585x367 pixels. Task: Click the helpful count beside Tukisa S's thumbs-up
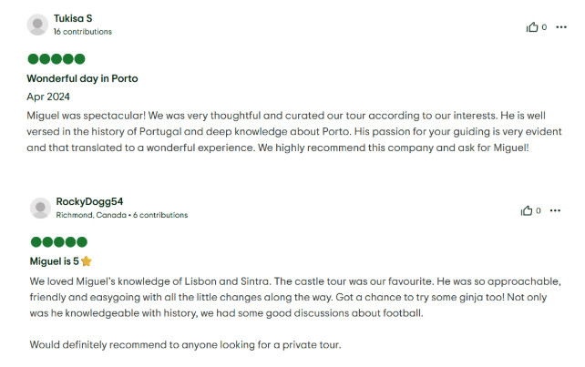[545, 27]
